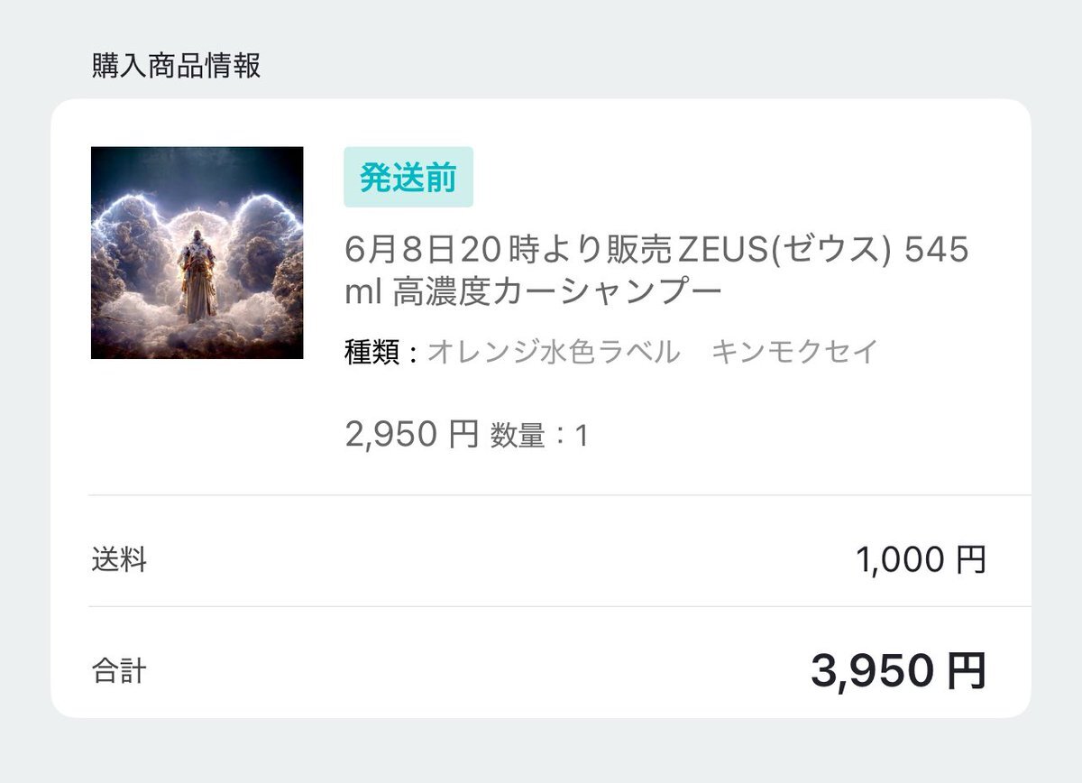This screenshot has width=1082, height=783.
Task: Click the キンモクセイ scent variant text
Action: pos(794,352)
